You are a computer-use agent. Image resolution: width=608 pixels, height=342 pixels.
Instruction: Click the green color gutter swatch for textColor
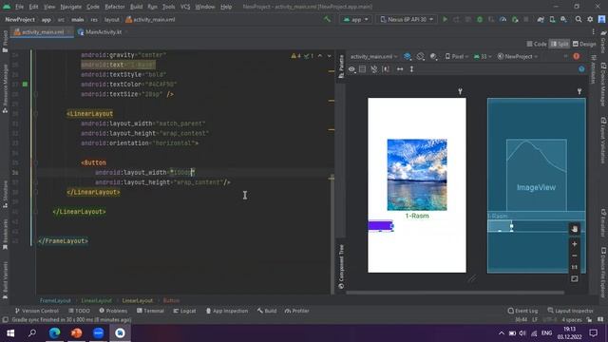[26, 85]
